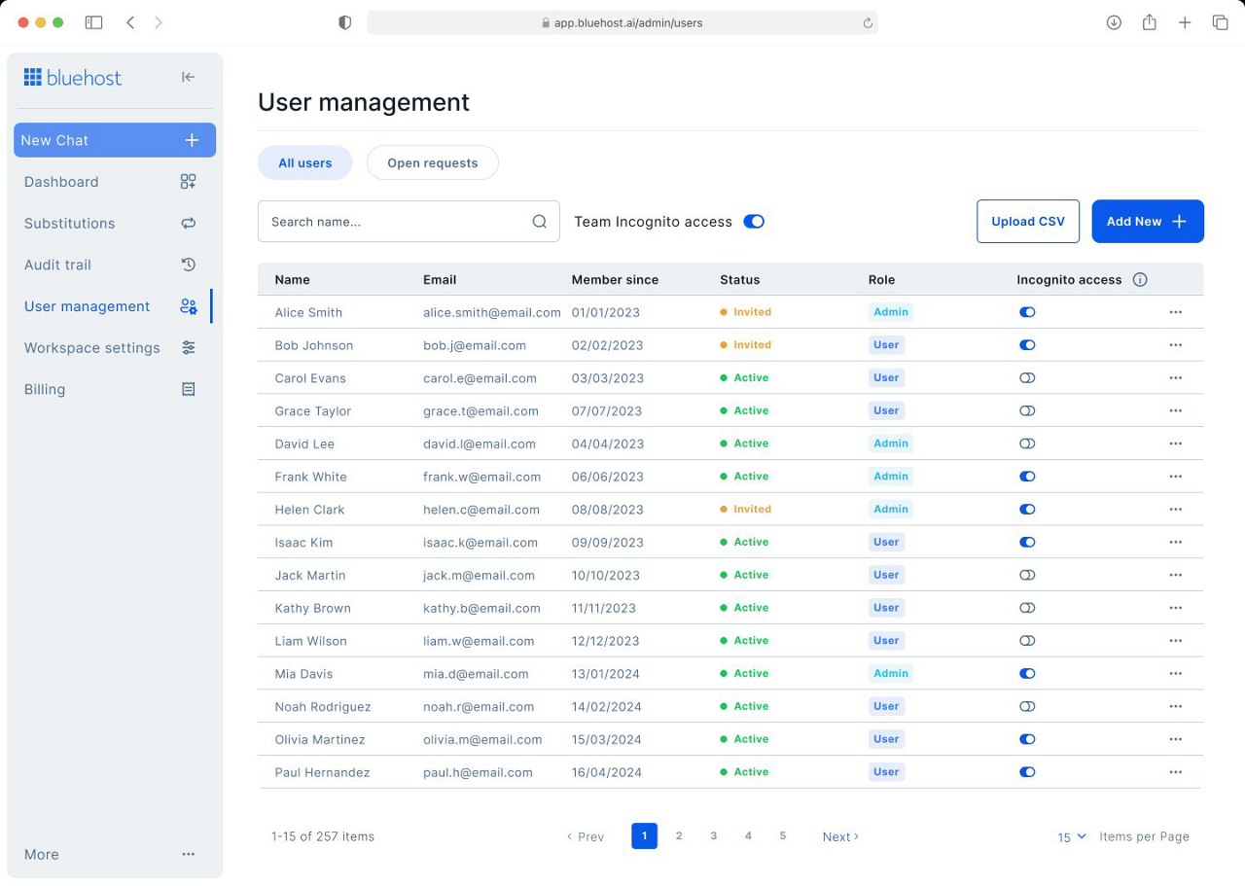The height and width of the screenshot is (886, 1245).
Task: Click the Workspace settings sliders icon
Action: (x=189, y=348)
